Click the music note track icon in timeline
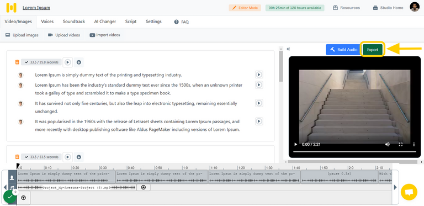Image resolution: width=424 pixels, height=206 pixels. pos(12,187)
